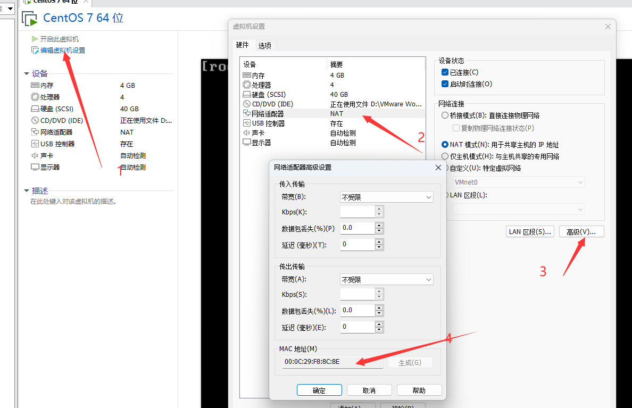Switch to the 选项 tab
Screen dimensions: 632x408
pos(265,45)
